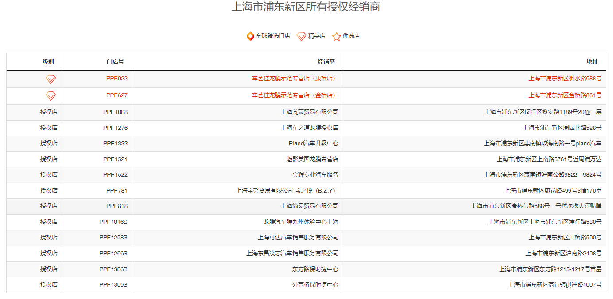Click the PPF1309S store number cell
The height and width of the screenshot is (299, 613).
(x=113, y=285)
